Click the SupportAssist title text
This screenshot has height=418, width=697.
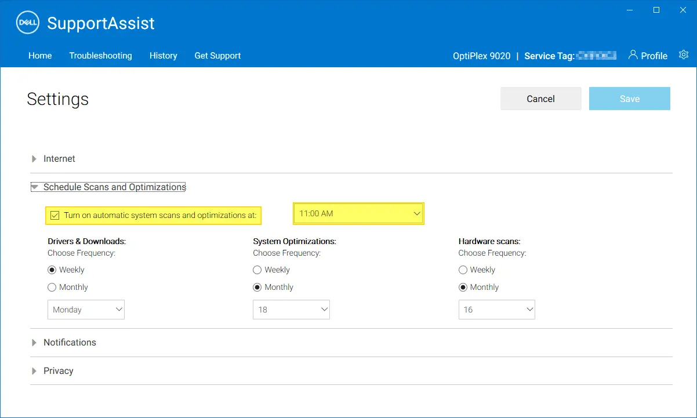[101, 23]
